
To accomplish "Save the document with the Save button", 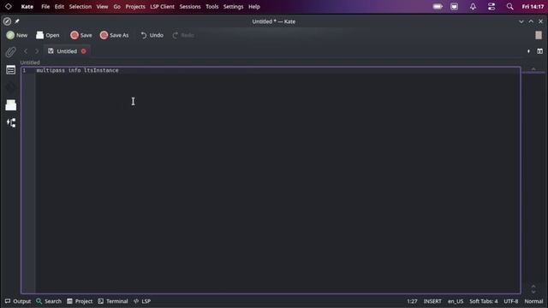I will (81, 35).
